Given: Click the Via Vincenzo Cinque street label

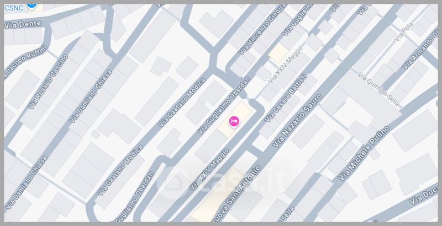Looking at the screenshot, I should (259, 29).
